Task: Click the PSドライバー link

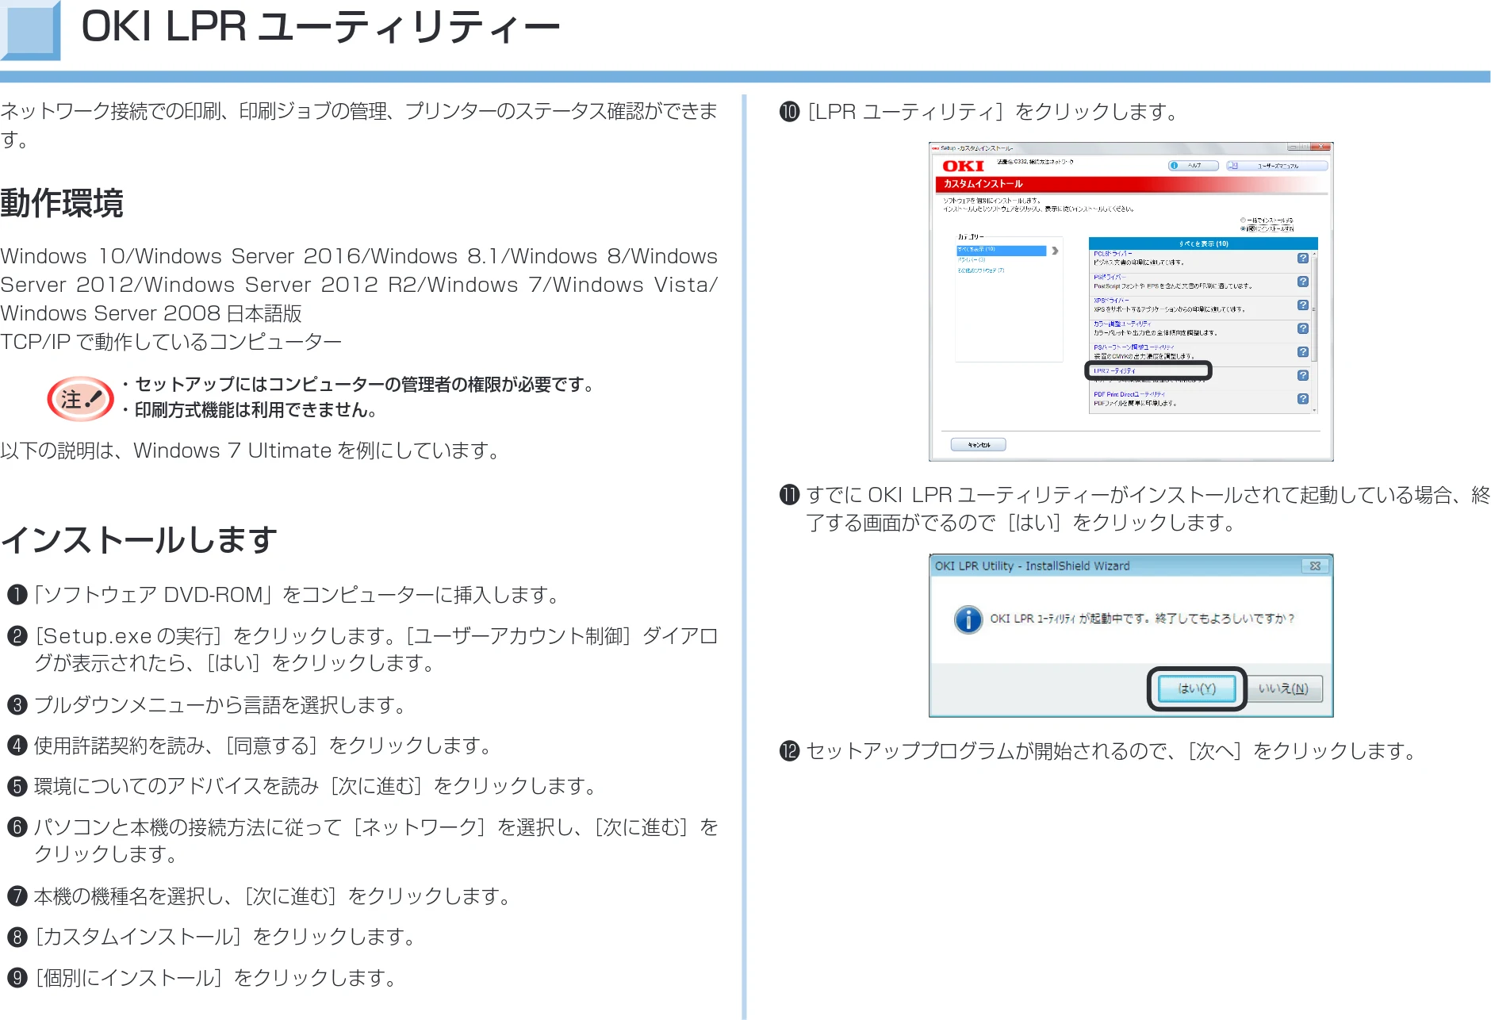Action: (x=1110, y=277)
